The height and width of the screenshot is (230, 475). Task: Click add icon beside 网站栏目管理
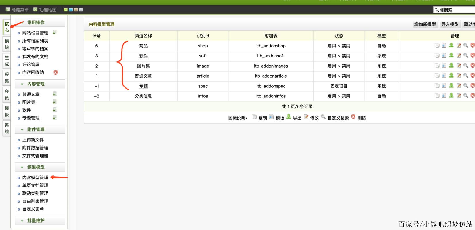(55, 33)
